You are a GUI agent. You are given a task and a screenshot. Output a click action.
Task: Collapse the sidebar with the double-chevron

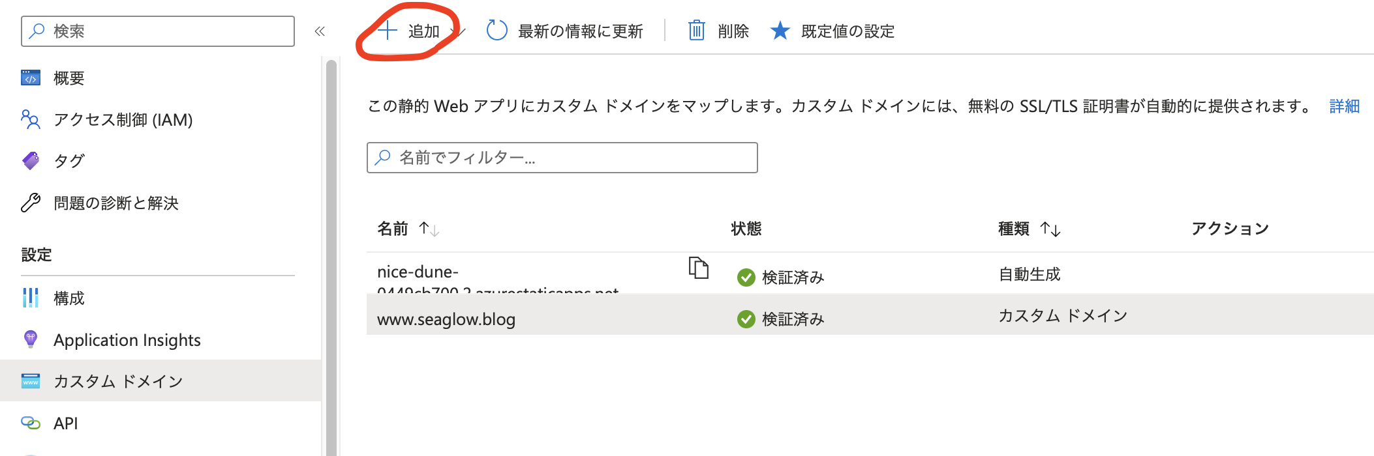click(x=320, y=30)
